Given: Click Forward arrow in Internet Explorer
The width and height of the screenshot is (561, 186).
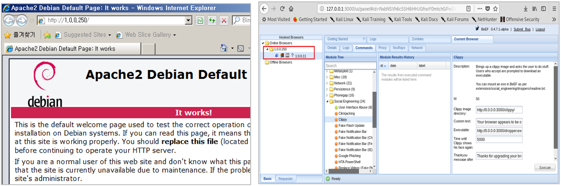Looking at the screenshot, I should (21, 20).
